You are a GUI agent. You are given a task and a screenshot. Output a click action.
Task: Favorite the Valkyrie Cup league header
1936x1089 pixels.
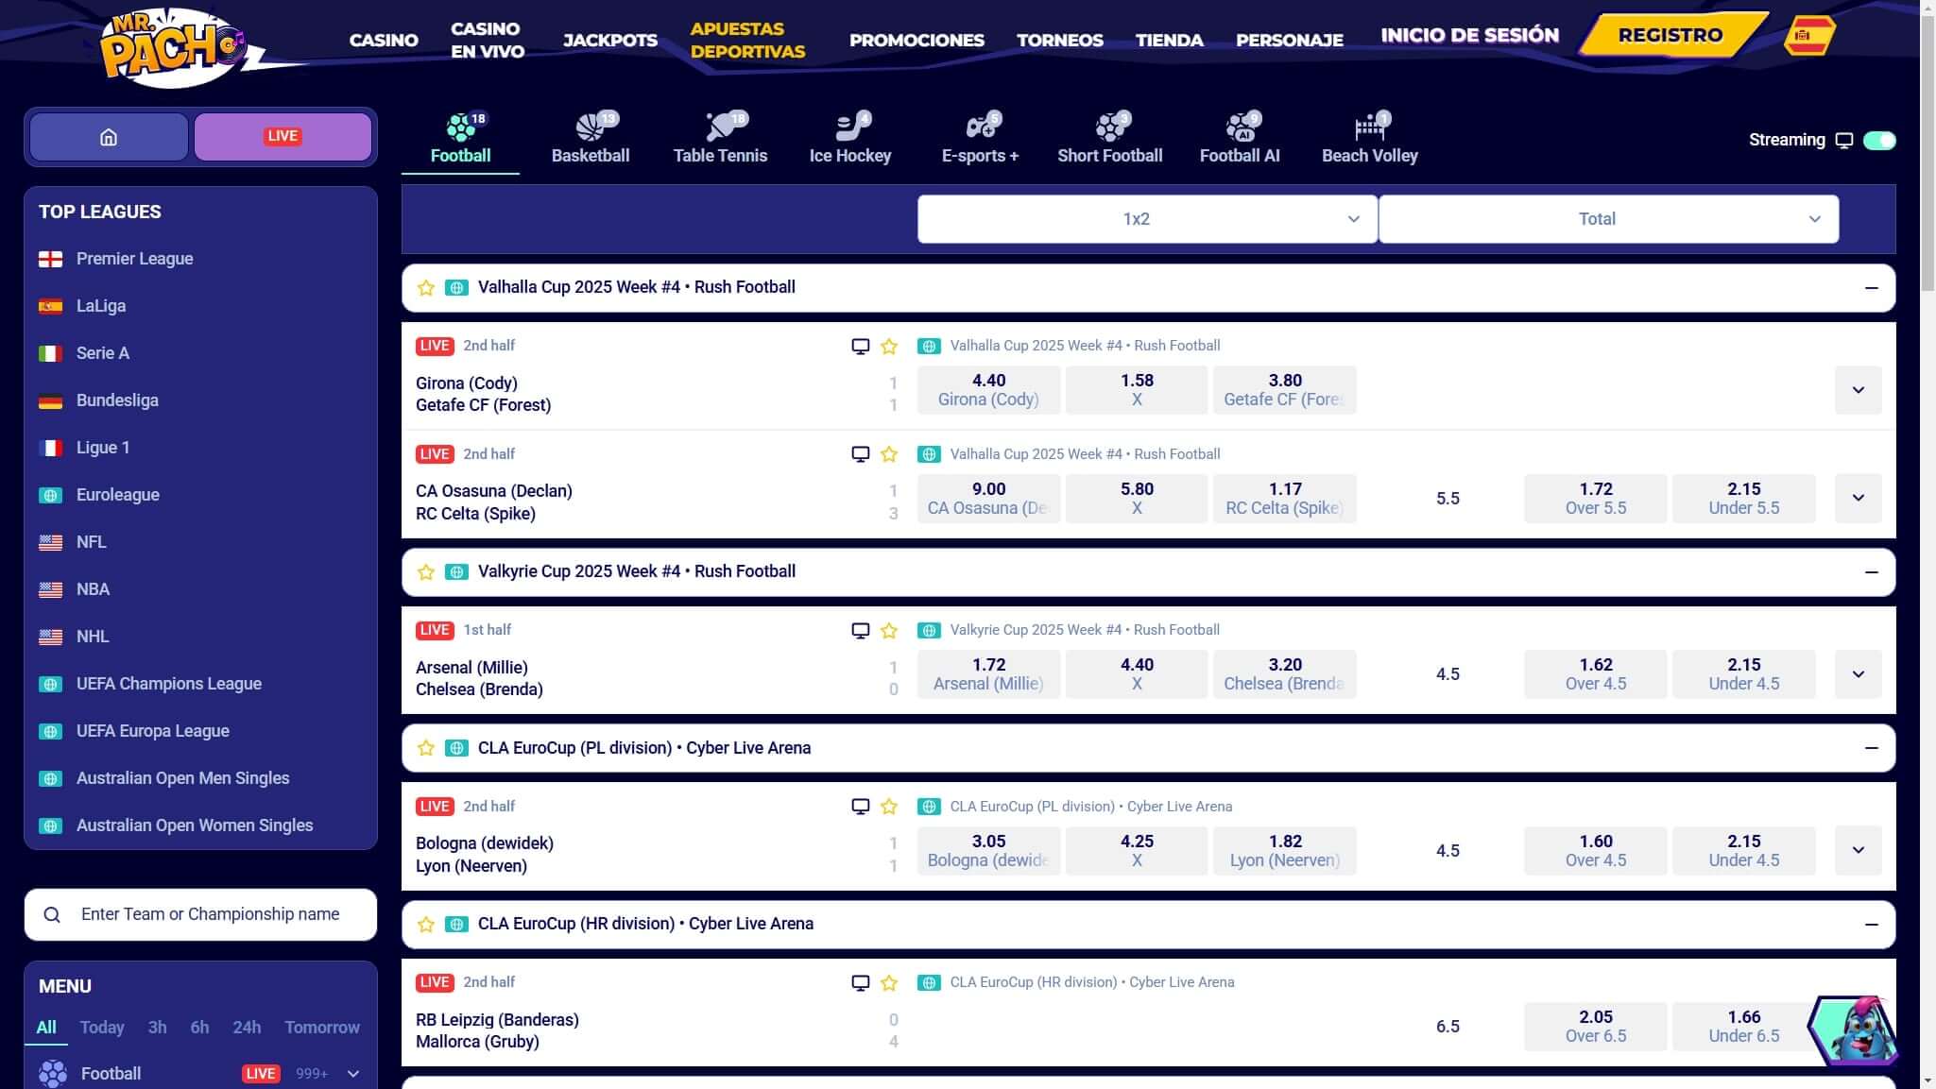[426, 572]
